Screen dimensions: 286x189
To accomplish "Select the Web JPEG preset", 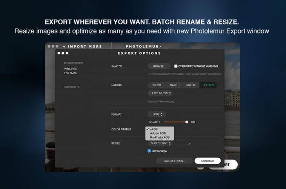I will [70, 69].
